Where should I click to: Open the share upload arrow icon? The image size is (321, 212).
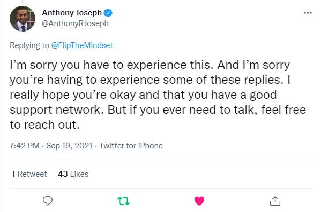point(275,201)
